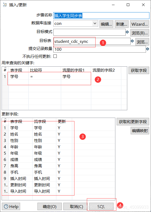The image size is (151, 212).
Task: Browse target schema with 浏览(B)... button
Action: (x=140, y=33)
